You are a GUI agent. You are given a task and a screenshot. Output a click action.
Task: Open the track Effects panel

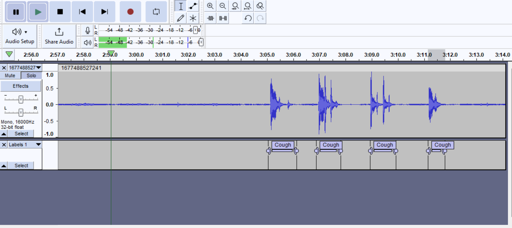point(20,86)
